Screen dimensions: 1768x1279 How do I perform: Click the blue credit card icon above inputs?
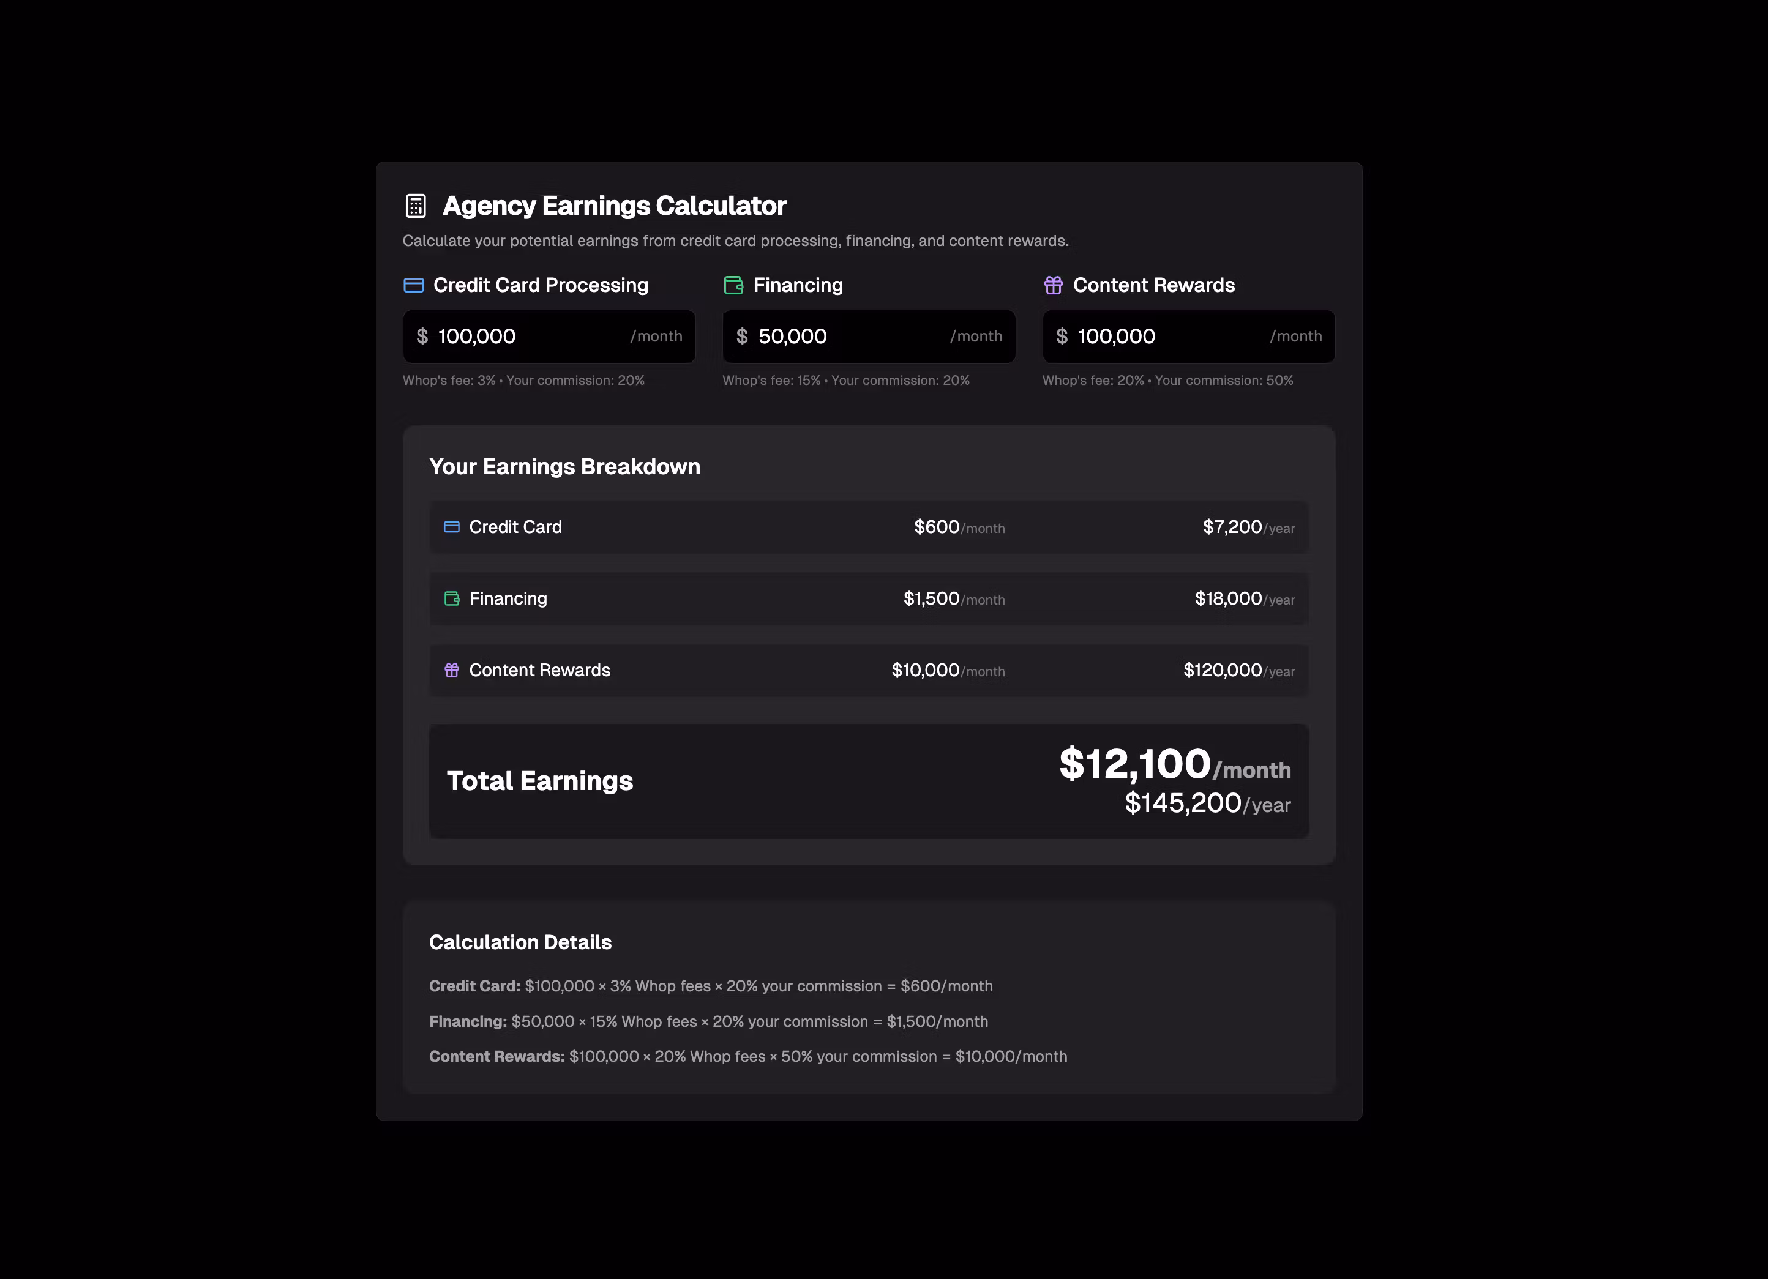pos(413,285)
